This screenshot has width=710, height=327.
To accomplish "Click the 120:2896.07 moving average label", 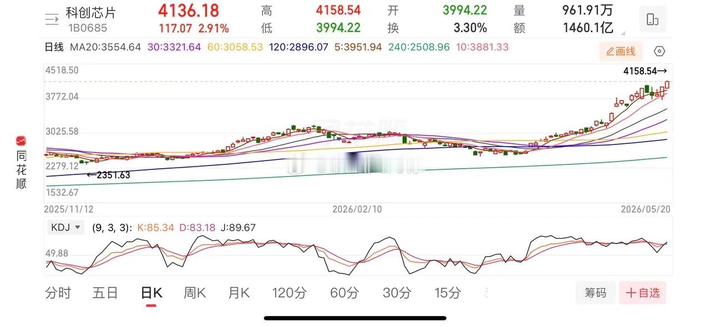I will click(x=299, y=47).
